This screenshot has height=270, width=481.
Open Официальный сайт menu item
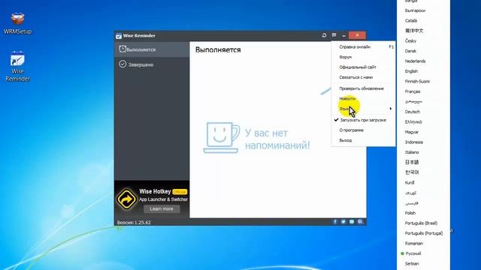363,67
